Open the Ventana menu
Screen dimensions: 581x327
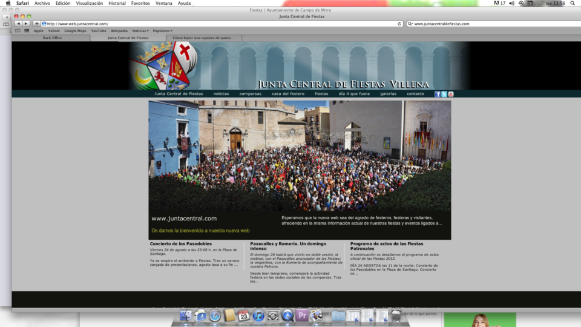164,3
